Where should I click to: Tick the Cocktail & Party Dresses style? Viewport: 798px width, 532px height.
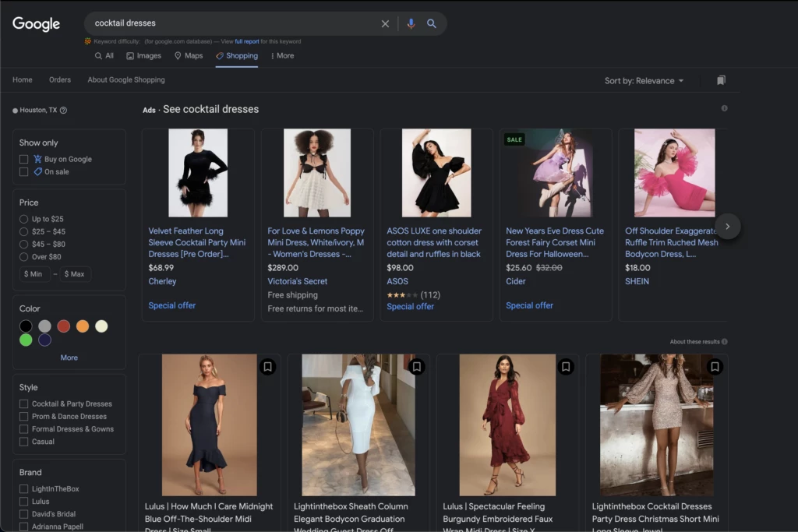[x=23, y=403]
